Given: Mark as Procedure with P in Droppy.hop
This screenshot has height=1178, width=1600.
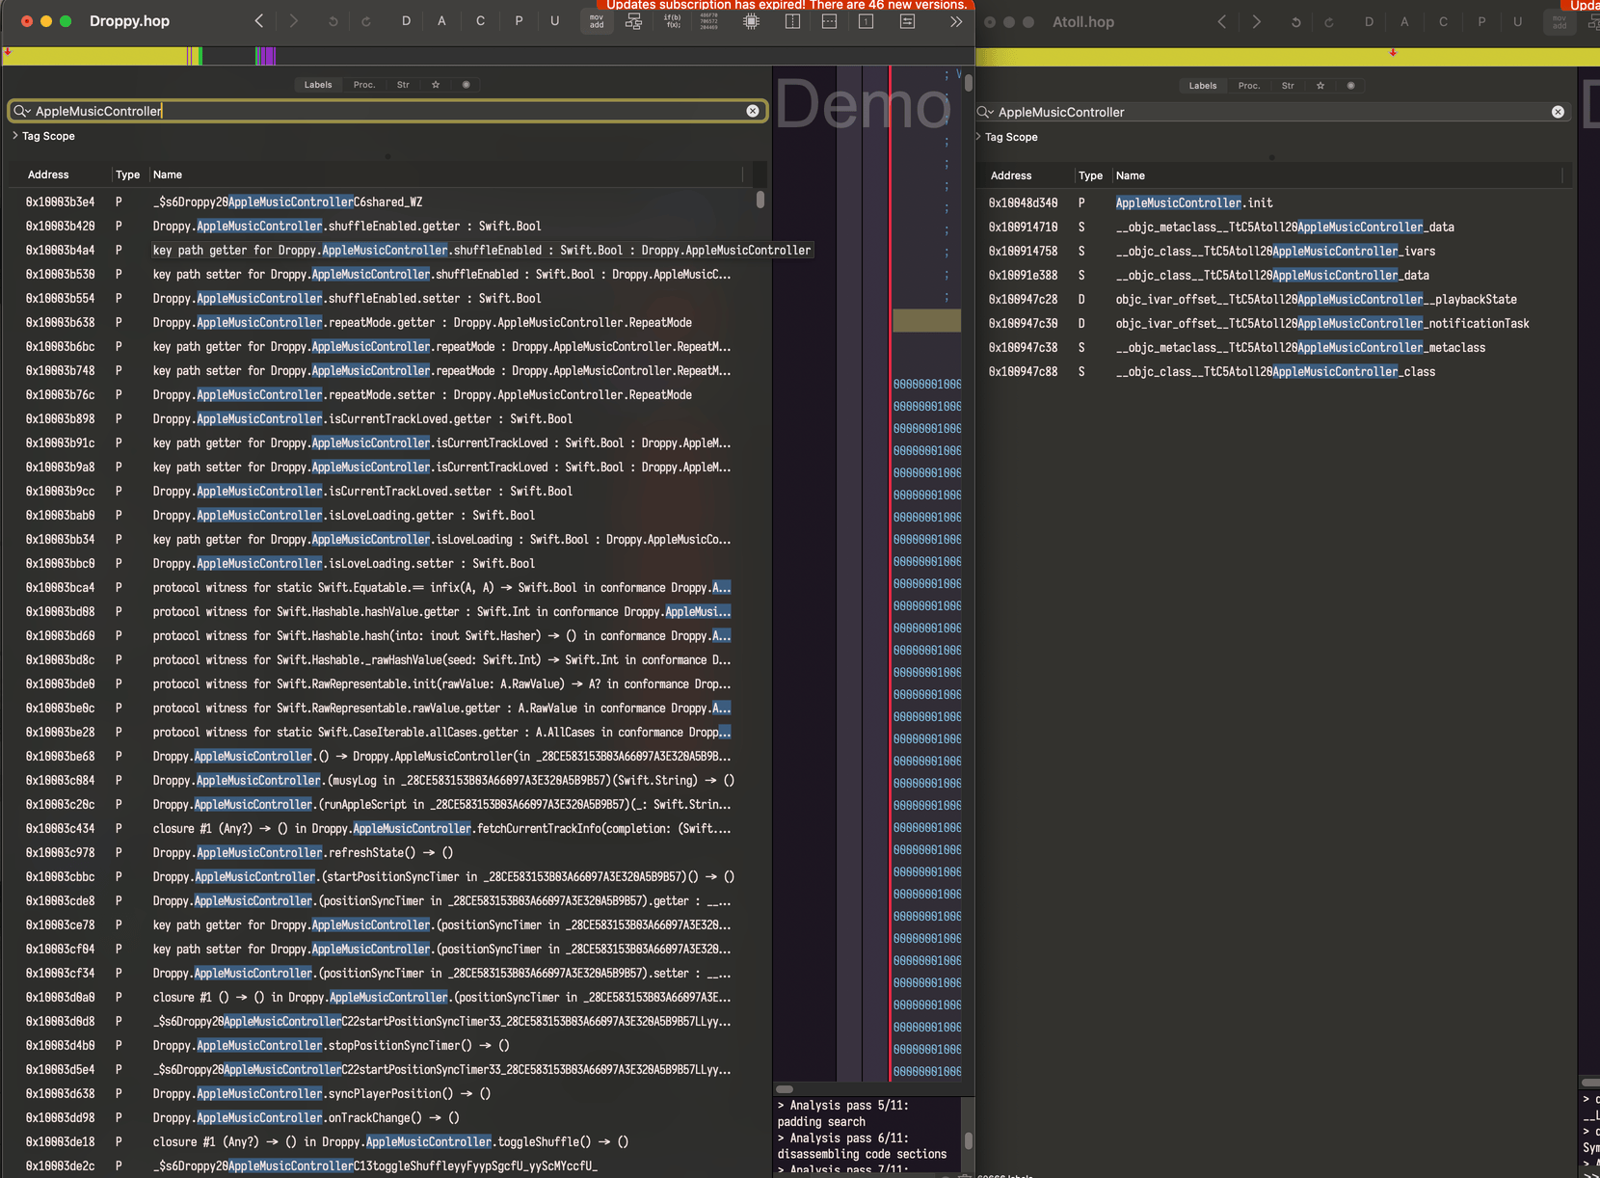Looking at the screenshot, I should click(x=519, y=21).
